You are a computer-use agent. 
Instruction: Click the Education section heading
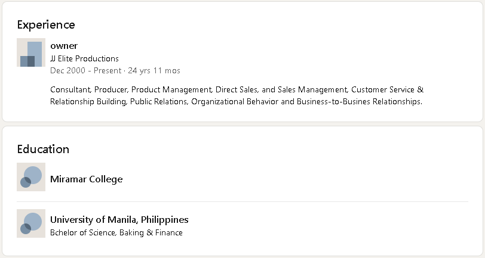coord(43,149)
